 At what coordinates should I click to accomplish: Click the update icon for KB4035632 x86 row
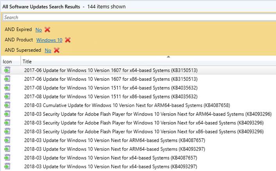[x=7, y=96]
